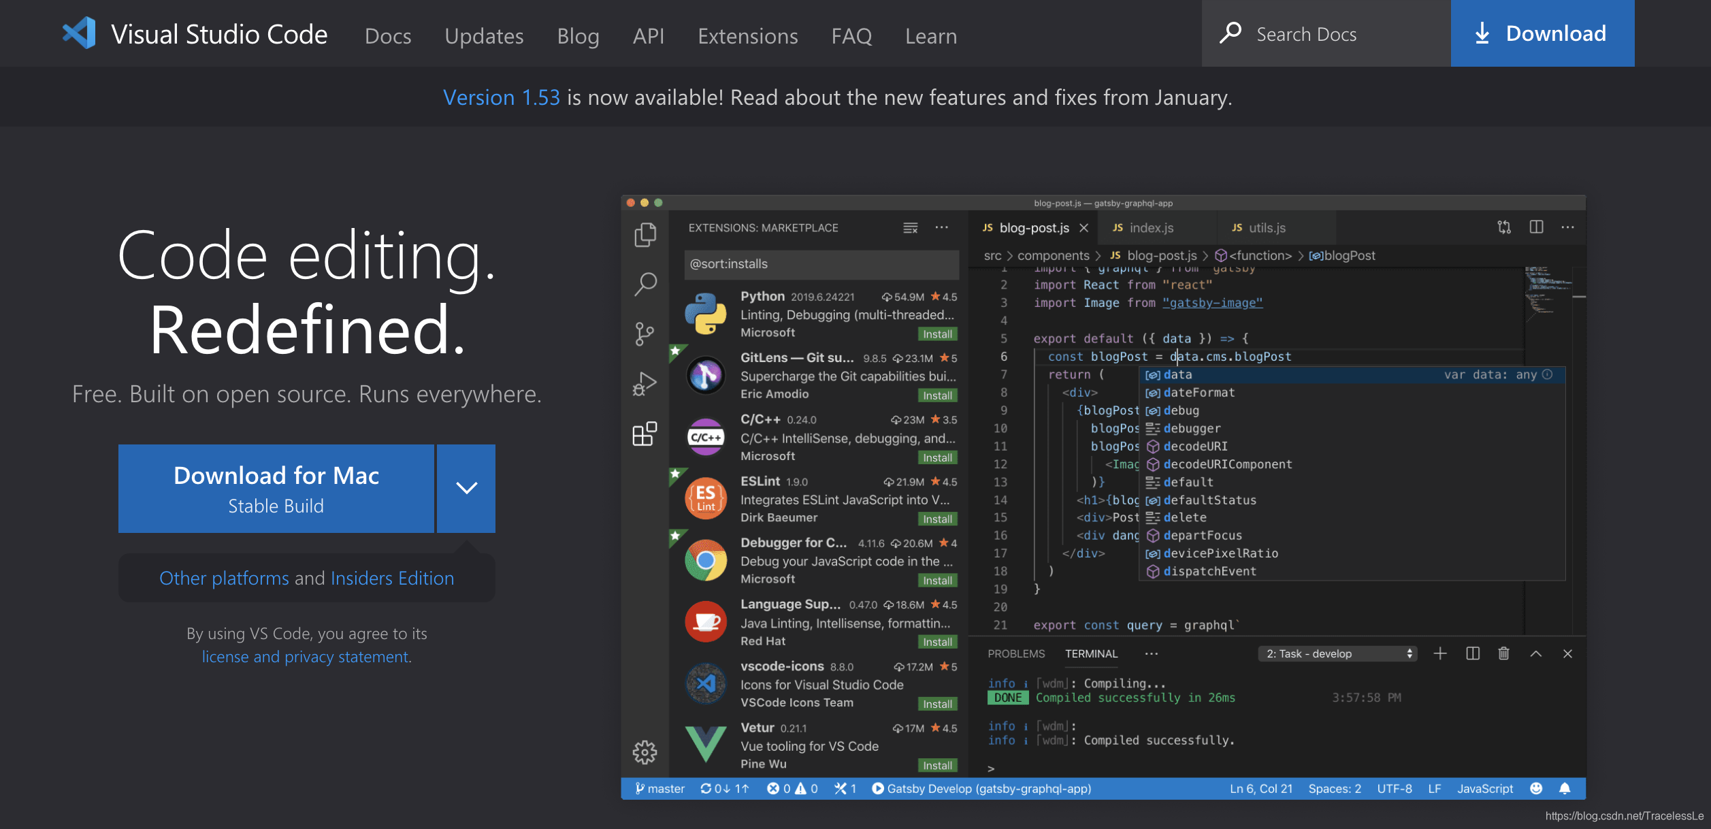Open the Version 1.53 link
This screenshot has height=829, width=1711.
point(502,97)
